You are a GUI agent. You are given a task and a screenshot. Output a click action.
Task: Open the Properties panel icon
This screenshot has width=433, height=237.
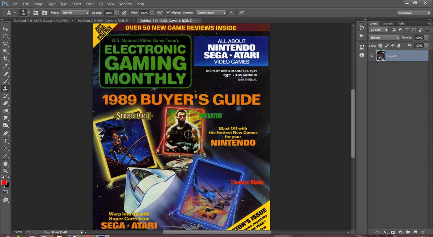click(x=362, y=47)
